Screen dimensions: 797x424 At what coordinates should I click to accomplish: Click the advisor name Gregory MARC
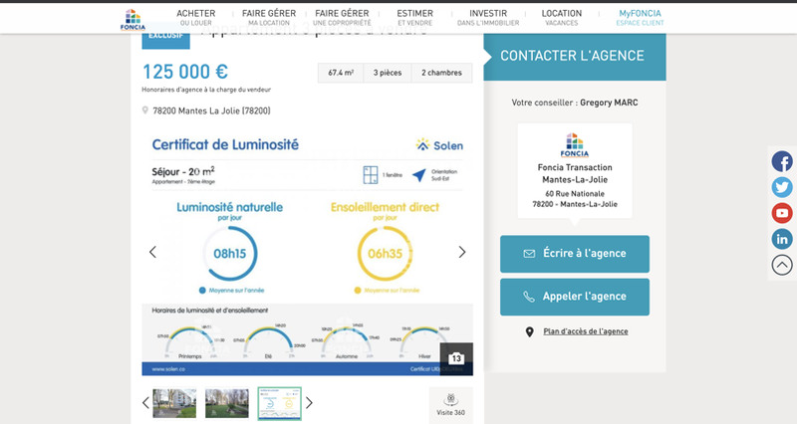point(609,103)
